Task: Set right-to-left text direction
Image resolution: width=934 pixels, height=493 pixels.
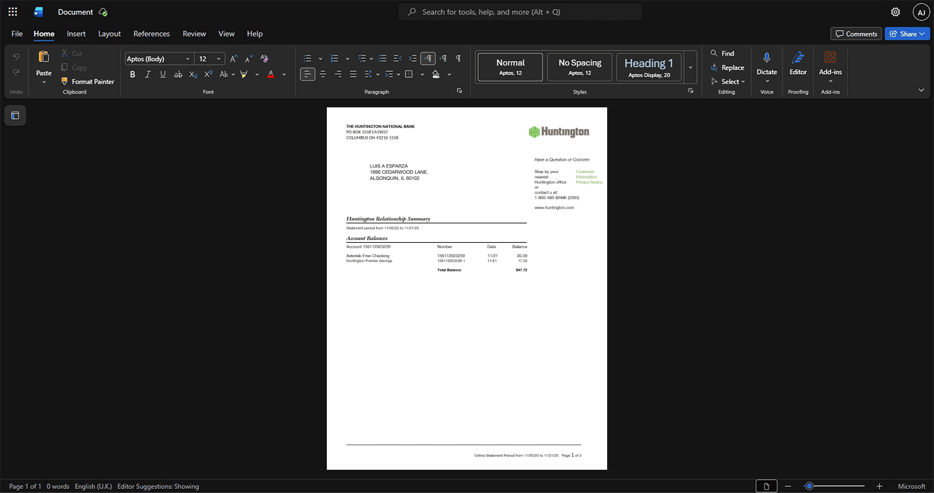Action: click(443, 59)
